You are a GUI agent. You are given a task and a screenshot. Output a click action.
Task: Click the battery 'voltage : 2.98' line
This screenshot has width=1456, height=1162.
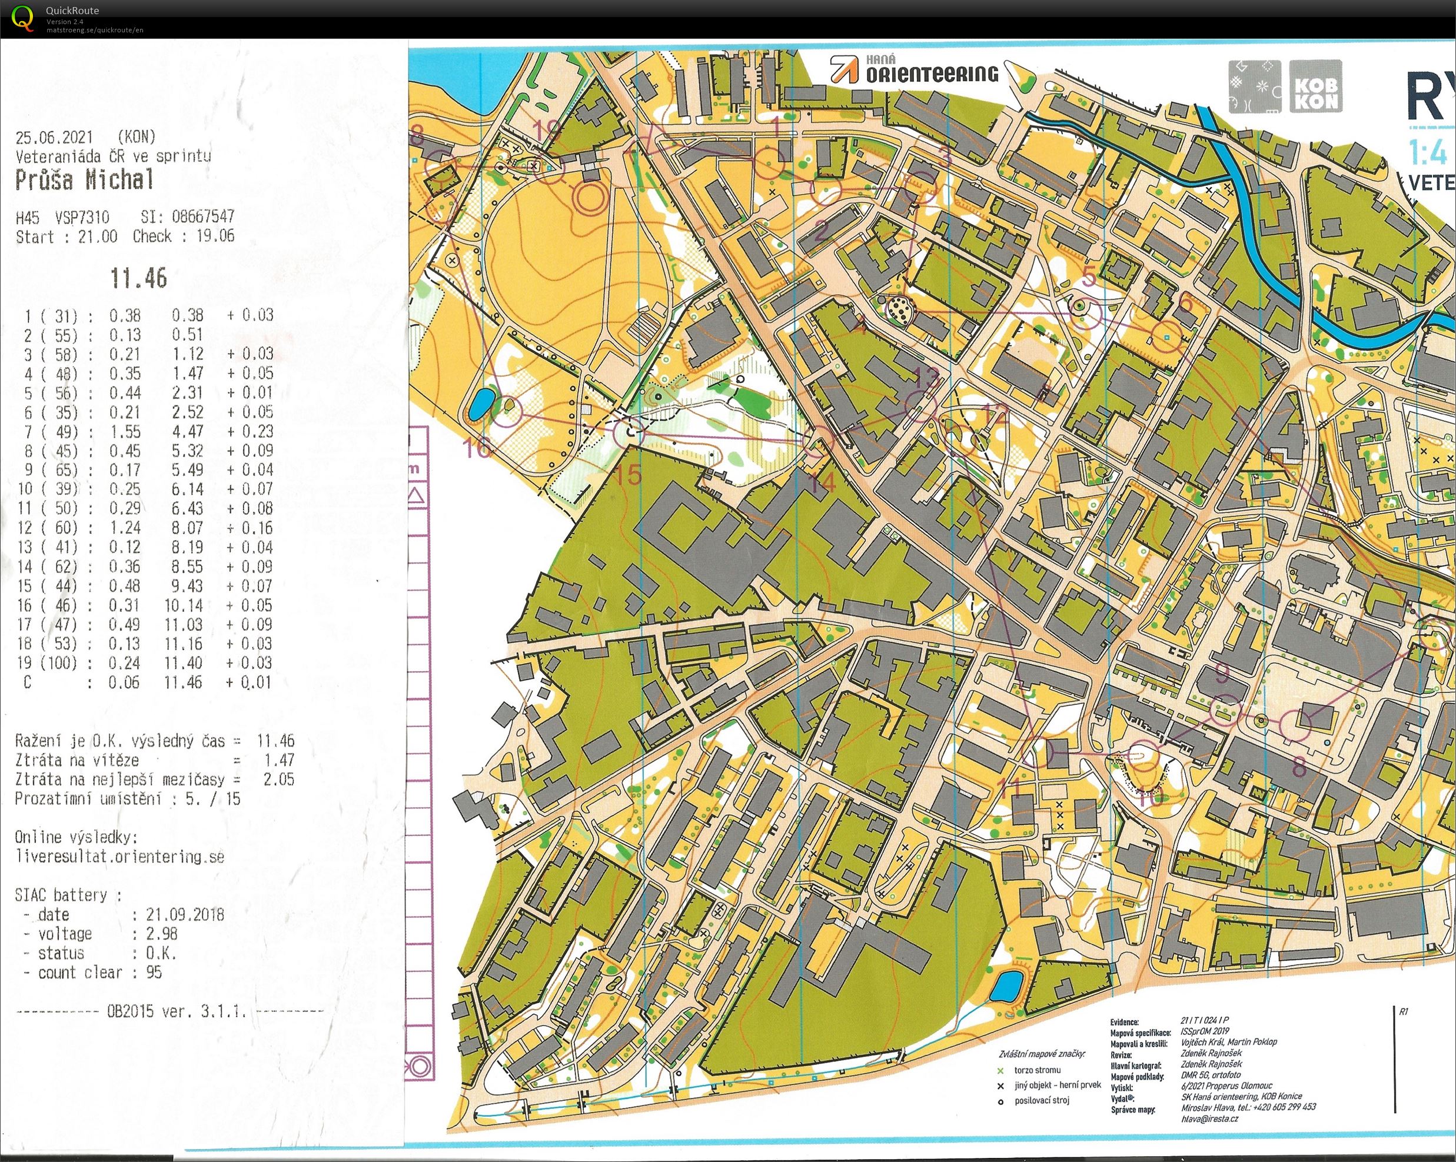(x=101, y=934)
